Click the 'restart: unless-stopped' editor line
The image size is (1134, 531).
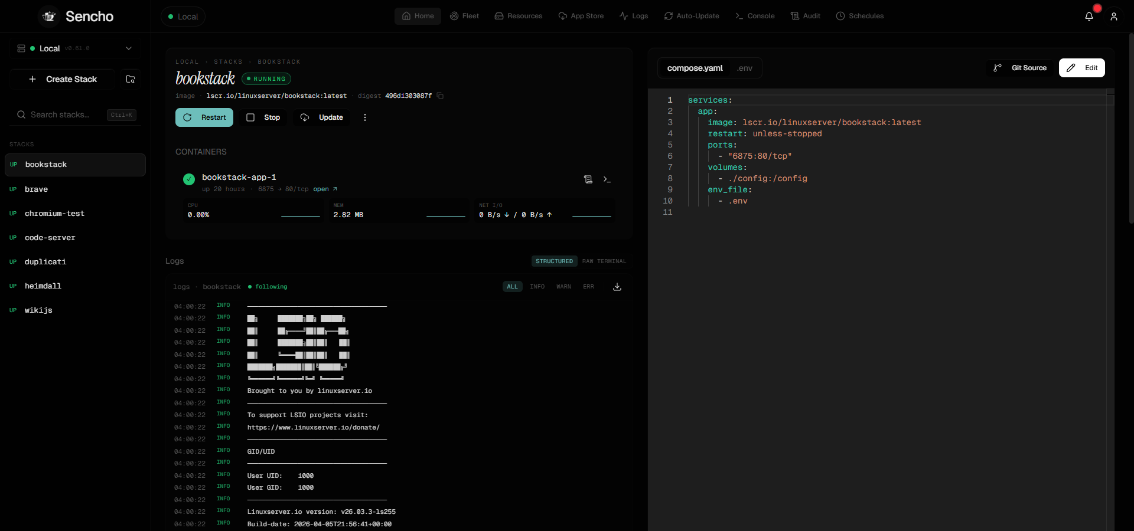click(765, 134)
